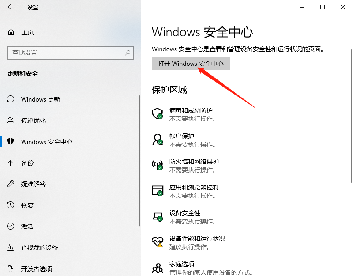Click the window icon for 应用和浏览器控制

click(158, 191)
